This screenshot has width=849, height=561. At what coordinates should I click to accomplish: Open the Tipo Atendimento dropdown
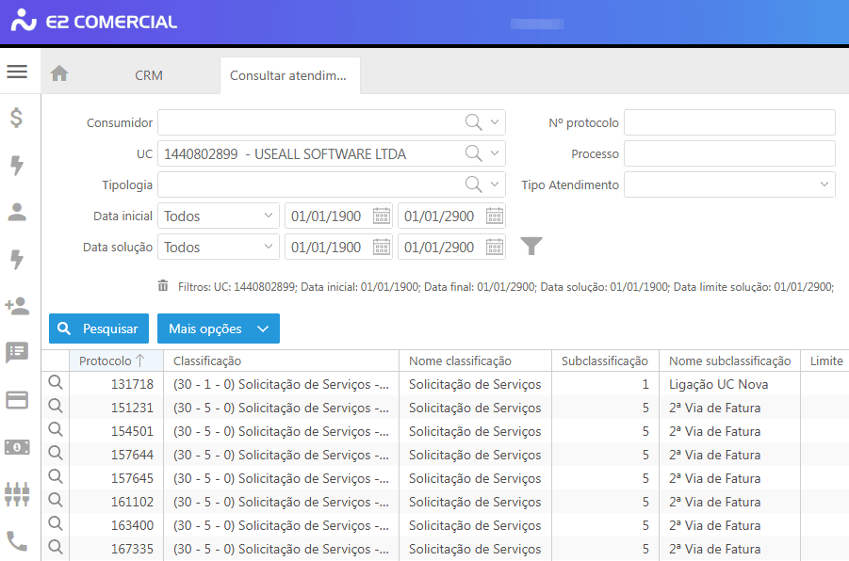pyautogui.click(x=825, y=184)
